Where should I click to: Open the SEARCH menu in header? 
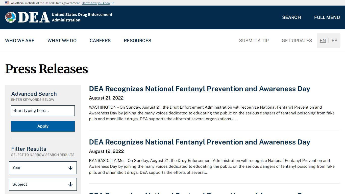click(x=291, y=17)
